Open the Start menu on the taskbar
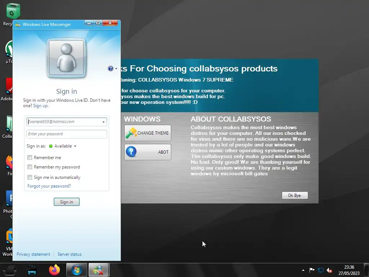 10,270
